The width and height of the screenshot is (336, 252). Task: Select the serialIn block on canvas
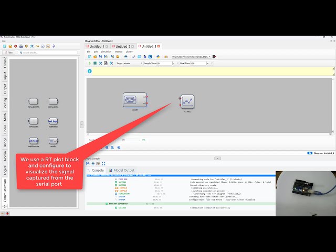pos(135,100)
